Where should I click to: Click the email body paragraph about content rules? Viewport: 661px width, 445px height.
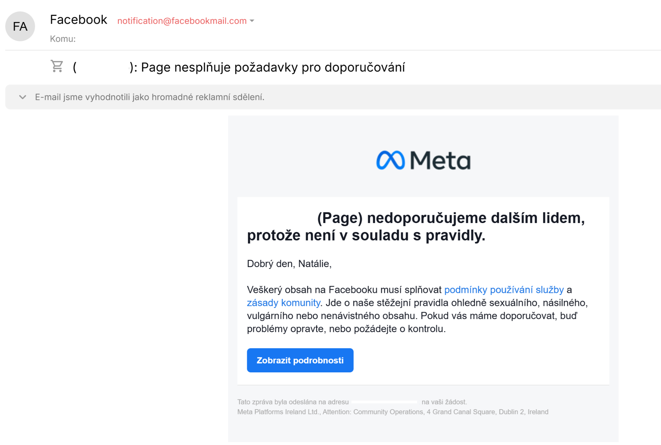[x=417, y=309]
